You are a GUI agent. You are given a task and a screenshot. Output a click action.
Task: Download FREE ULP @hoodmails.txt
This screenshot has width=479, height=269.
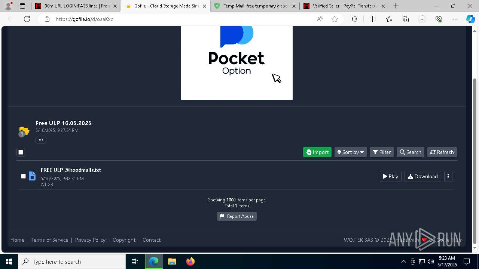click(x=423, y=176)
